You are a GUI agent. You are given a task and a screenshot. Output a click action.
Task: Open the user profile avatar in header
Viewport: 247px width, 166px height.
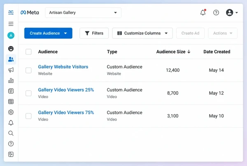[x=230, y=12]
